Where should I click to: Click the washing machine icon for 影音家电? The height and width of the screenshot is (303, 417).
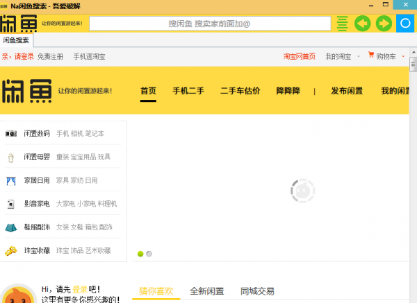click(11, 204)
